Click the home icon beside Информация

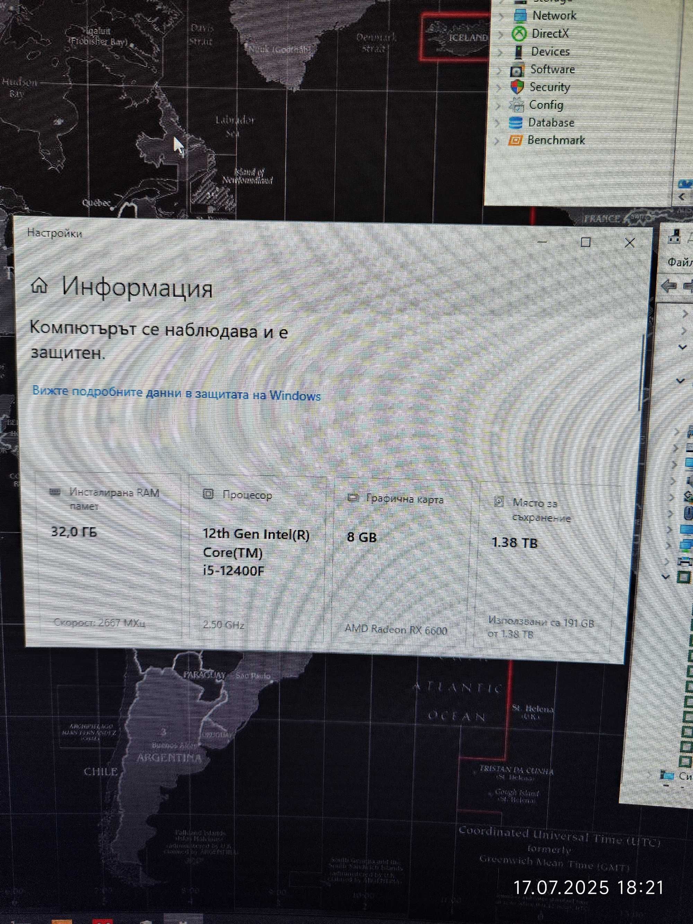click(x=40, y=286)
